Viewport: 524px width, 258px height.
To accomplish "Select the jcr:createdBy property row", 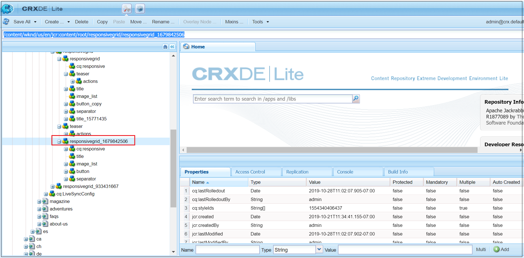I will 351,225.
